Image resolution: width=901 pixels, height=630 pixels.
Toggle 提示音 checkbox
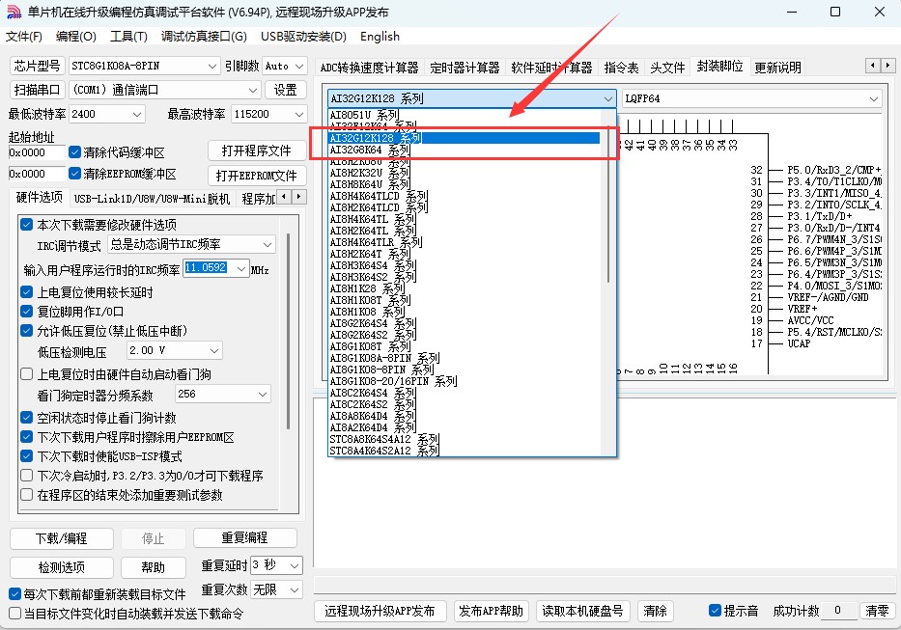point(715,611)
